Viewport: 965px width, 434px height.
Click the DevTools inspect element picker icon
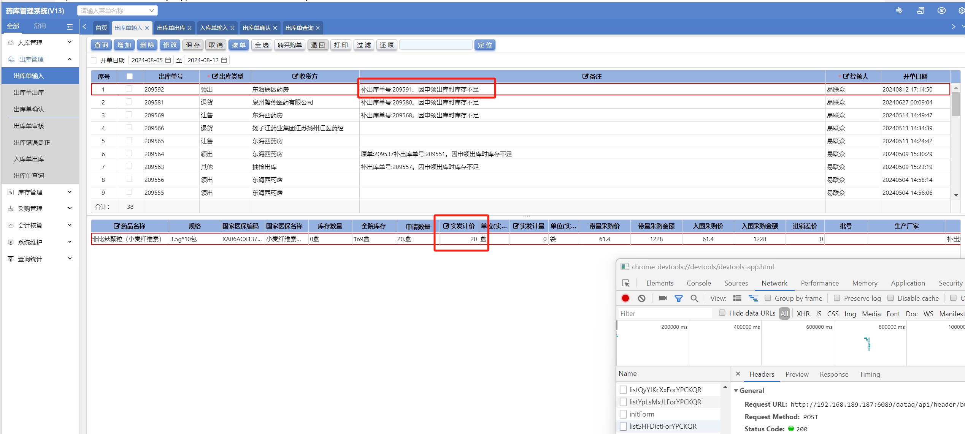click(625, 283)
